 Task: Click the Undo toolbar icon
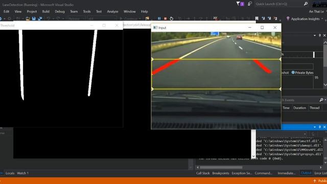[x=49, y=19]
